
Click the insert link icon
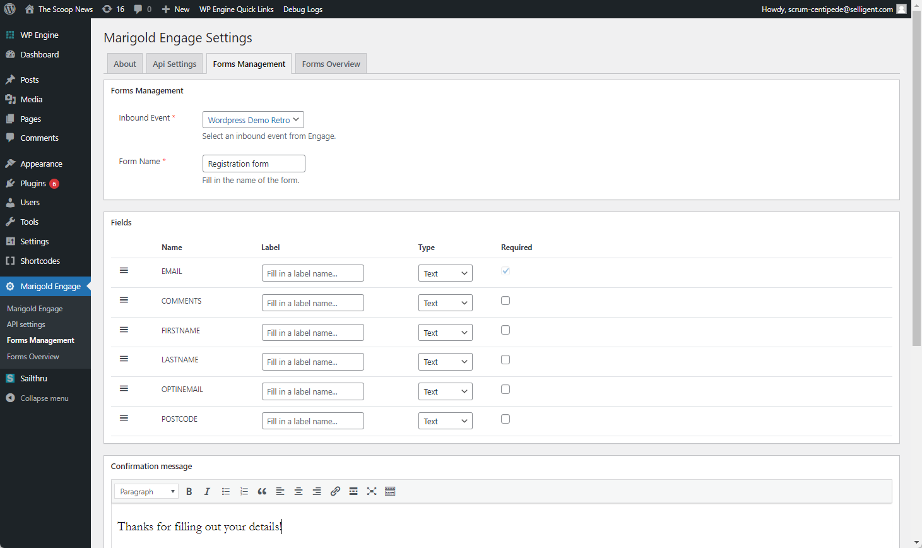[x=335, y=491]
